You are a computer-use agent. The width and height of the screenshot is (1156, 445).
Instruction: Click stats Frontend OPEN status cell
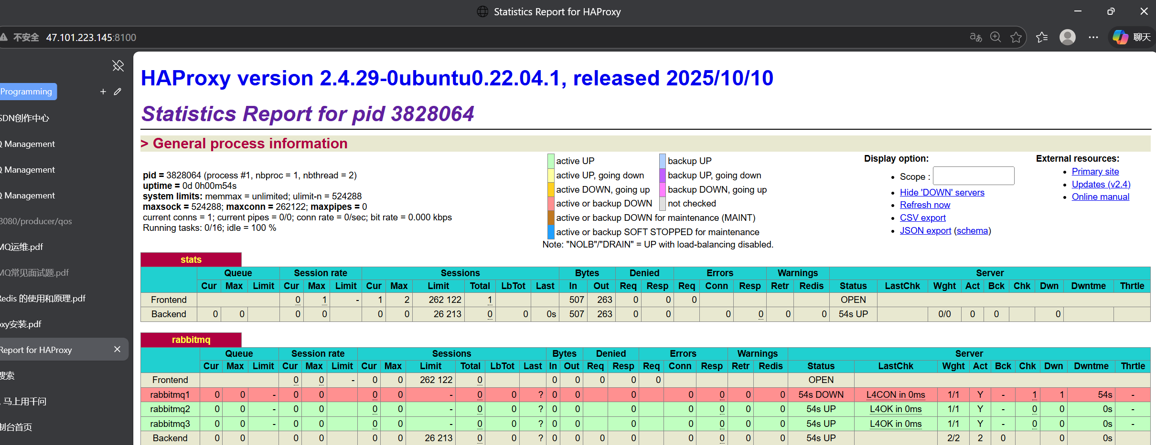click(x=853, y=300)
